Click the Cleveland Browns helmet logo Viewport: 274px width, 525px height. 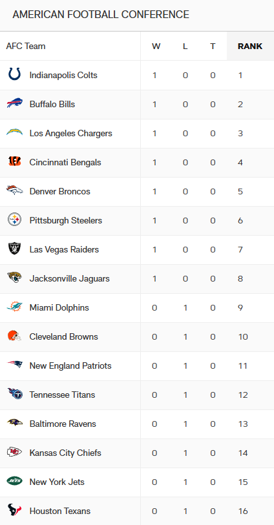(14, 336)
